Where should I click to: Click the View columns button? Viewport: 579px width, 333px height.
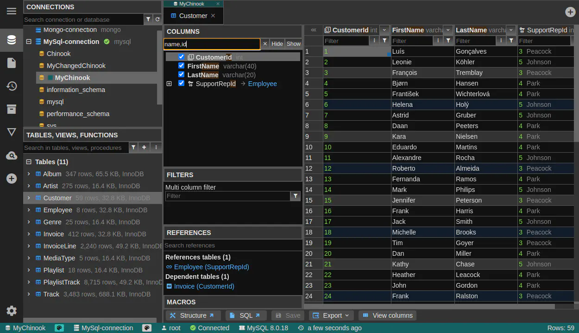click(387, 315)
